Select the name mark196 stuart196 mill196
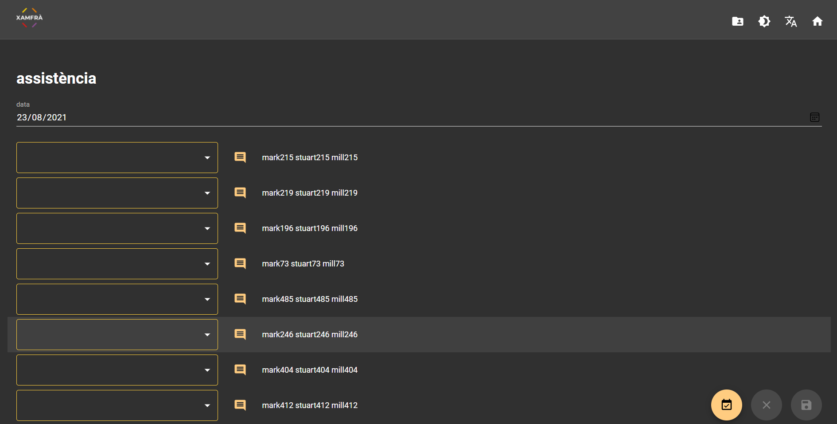 [310, 228]
